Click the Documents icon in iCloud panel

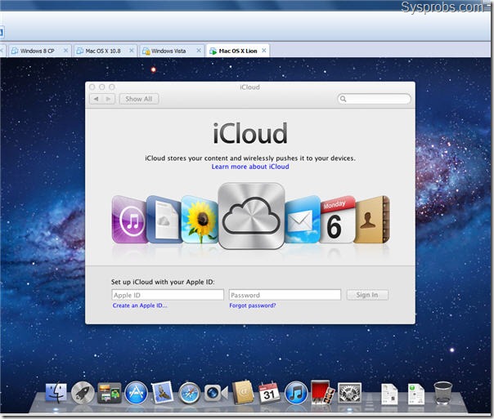point(164,220)
